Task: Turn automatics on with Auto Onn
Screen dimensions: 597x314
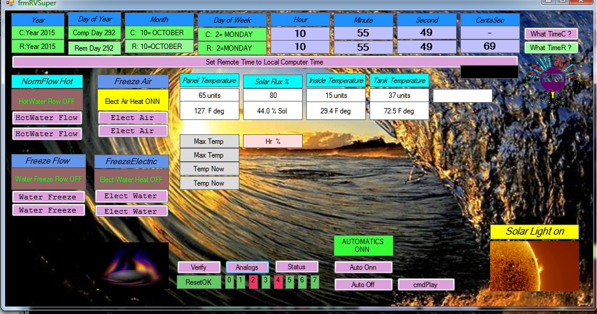Action: (x=363, y=267)
